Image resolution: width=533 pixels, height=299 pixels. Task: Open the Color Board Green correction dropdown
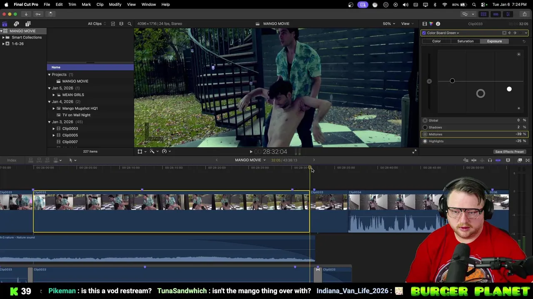[x=443, y=33]
